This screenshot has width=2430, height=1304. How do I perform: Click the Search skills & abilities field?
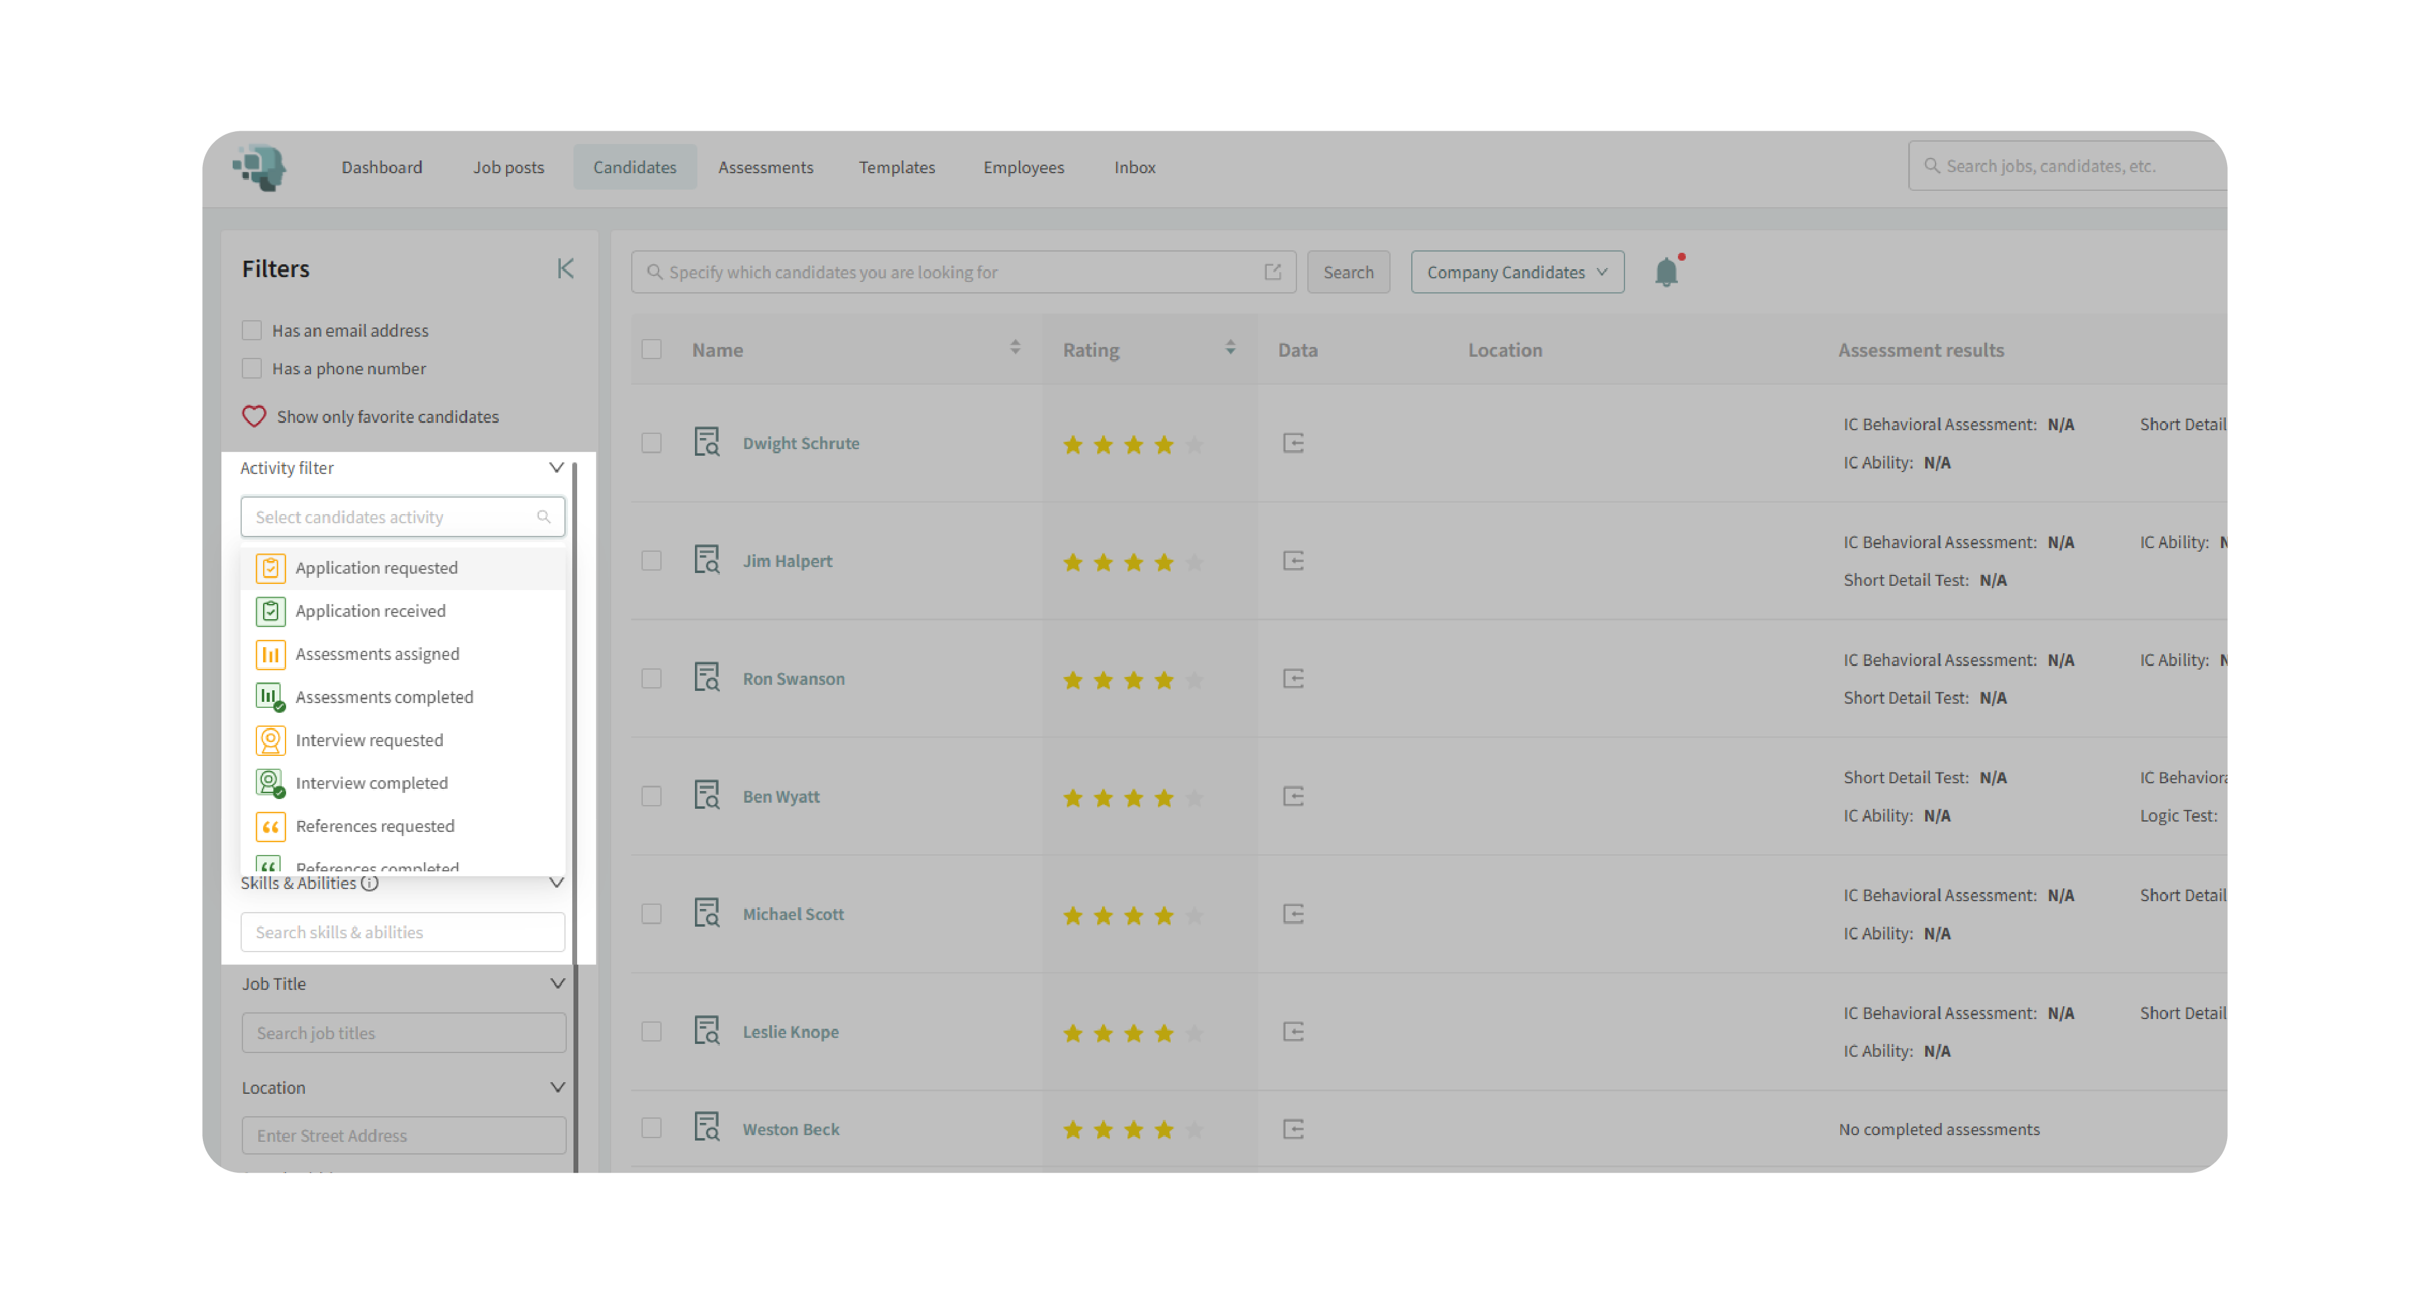tap(403, 932)
